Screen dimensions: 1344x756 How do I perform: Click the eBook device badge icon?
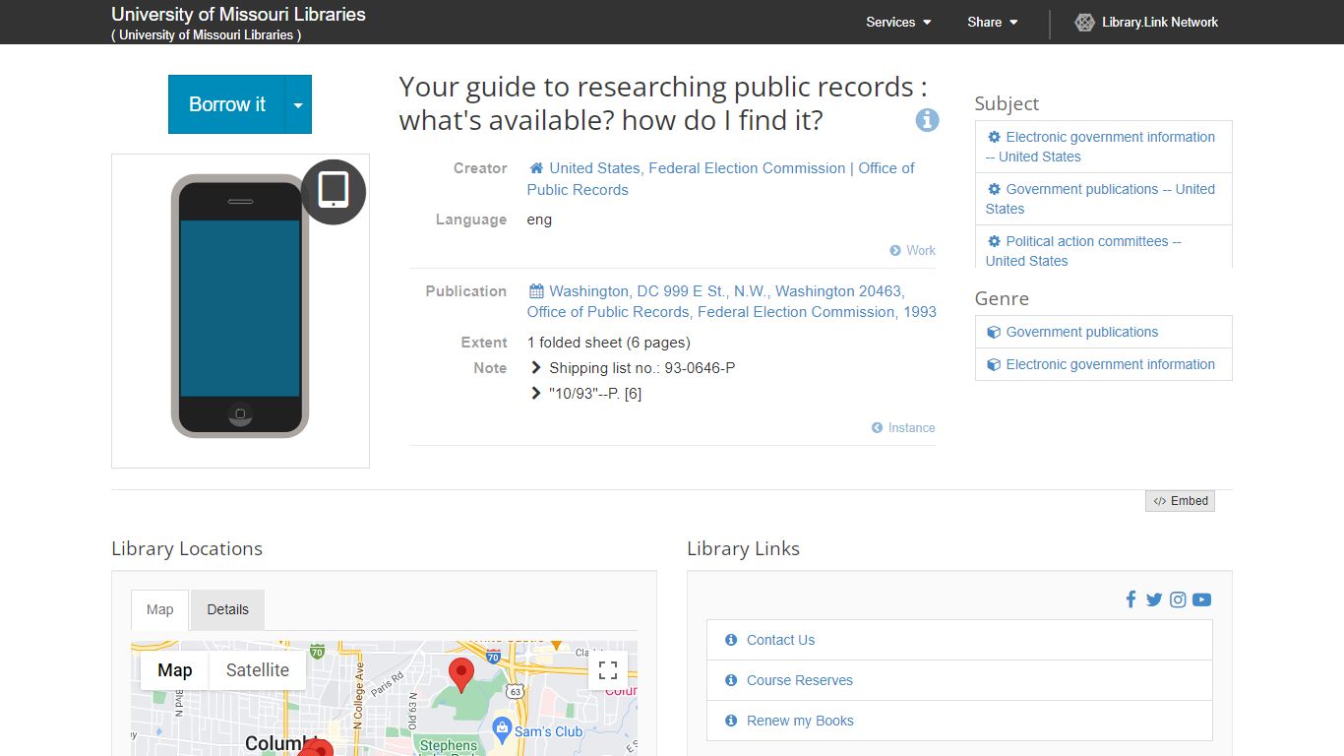(334, 191)
